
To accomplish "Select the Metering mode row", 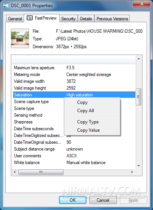I will click(x=74, y=75).
